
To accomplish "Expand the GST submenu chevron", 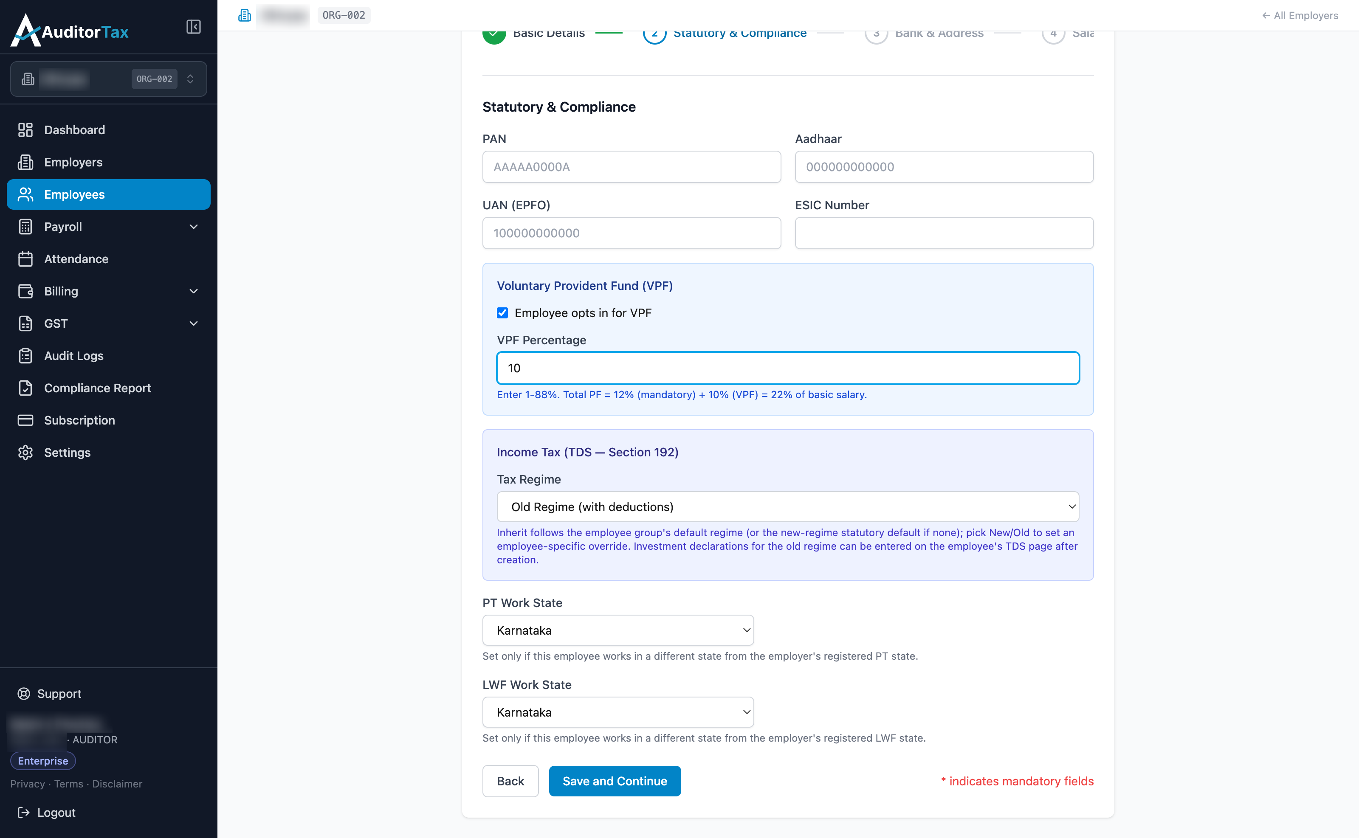I will (x=194, y=323).
